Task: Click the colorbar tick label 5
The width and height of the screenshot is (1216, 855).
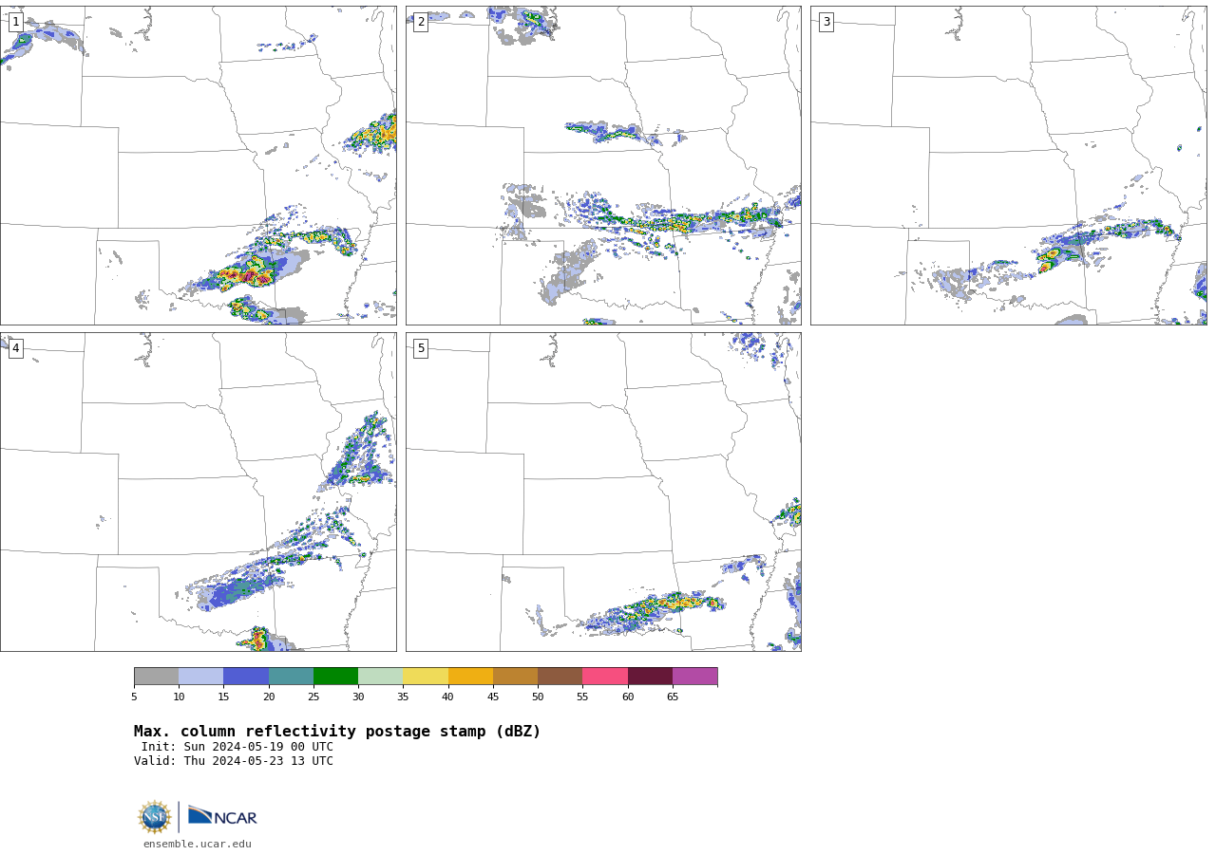Action: pyautogui.click(x=134, y=697)
